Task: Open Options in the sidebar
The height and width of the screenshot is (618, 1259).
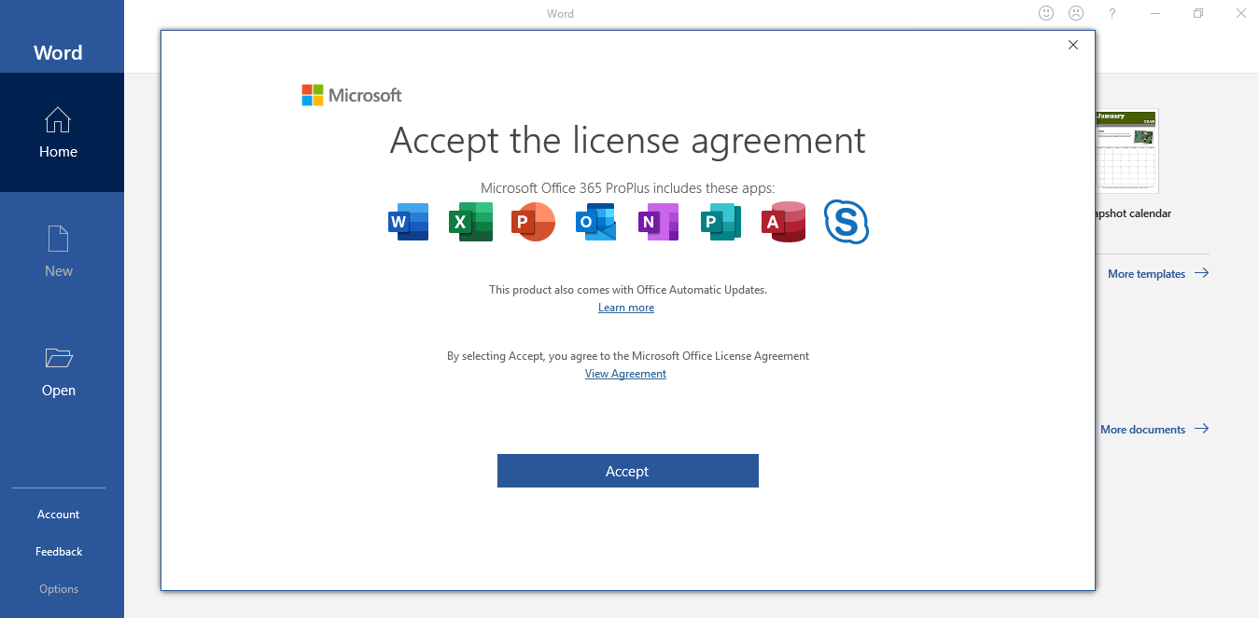Action: click(x=59, y=589)
